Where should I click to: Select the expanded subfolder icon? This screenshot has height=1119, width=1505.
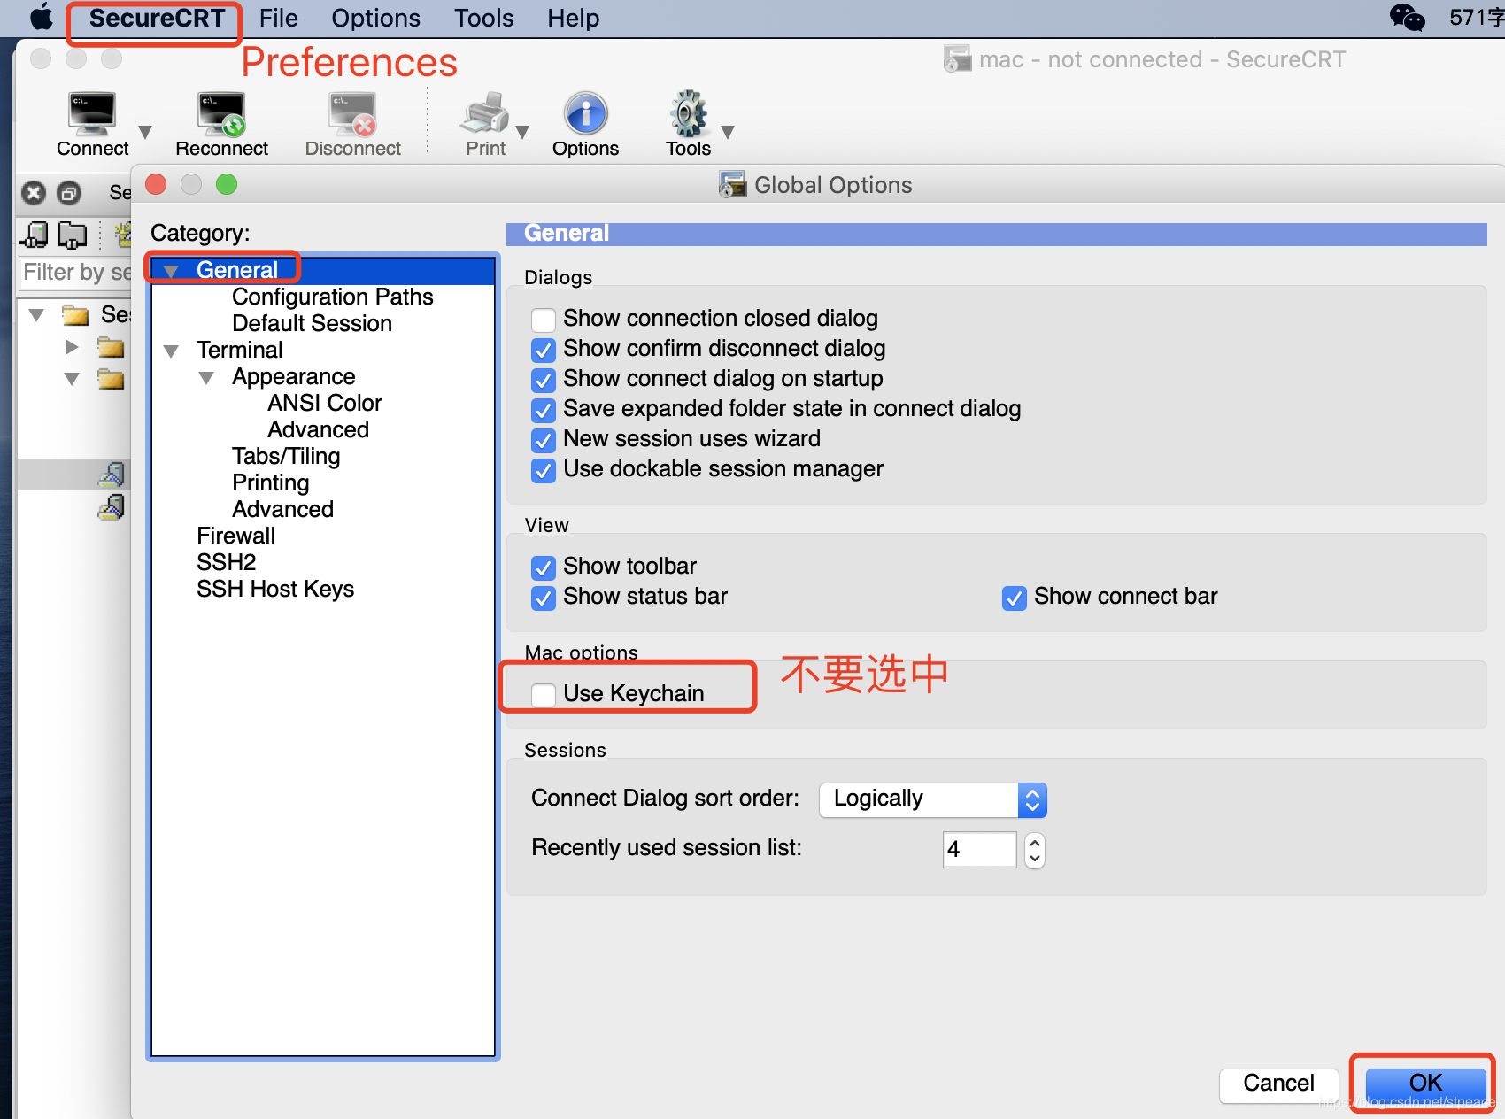click(x=111, y=379)
